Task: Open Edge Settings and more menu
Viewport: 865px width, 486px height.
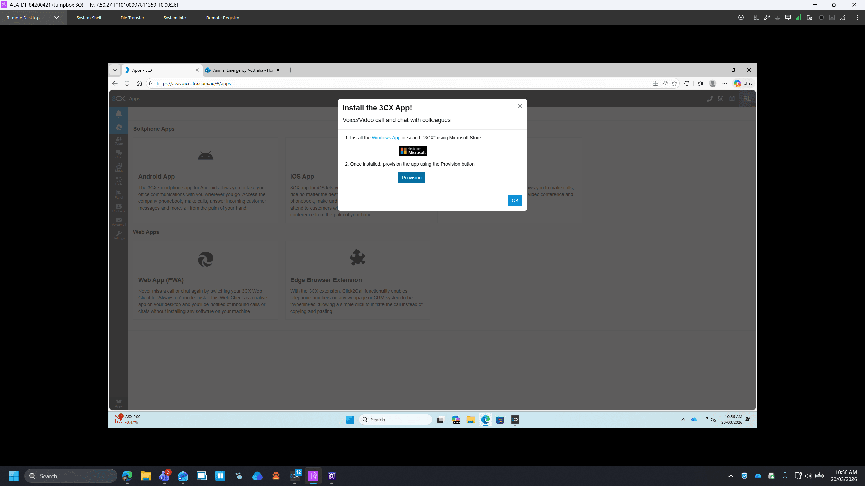Action: coord(725,83)
